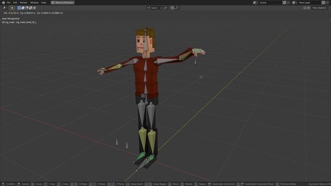Click the Resize hint in status bar

click(x=202, y=184)
